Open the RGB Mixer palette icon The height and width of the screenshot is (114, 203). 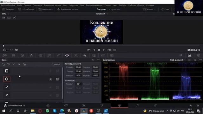pos(31,55)
